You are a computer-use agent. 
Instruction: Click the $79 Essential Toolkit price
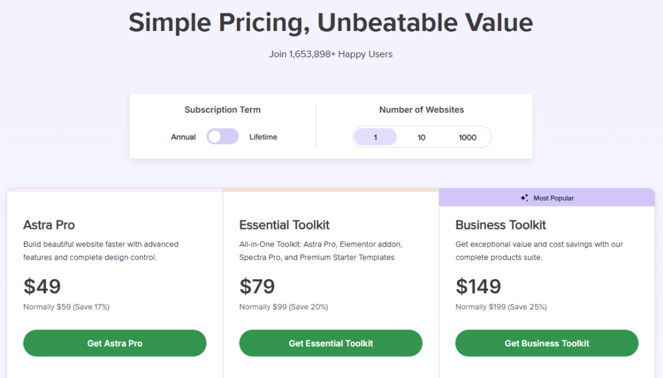[x=257, y=286]
